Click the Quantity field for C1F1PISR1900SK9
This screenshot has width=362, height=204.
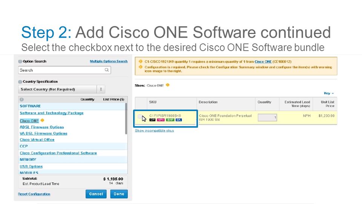pos(267,117)
